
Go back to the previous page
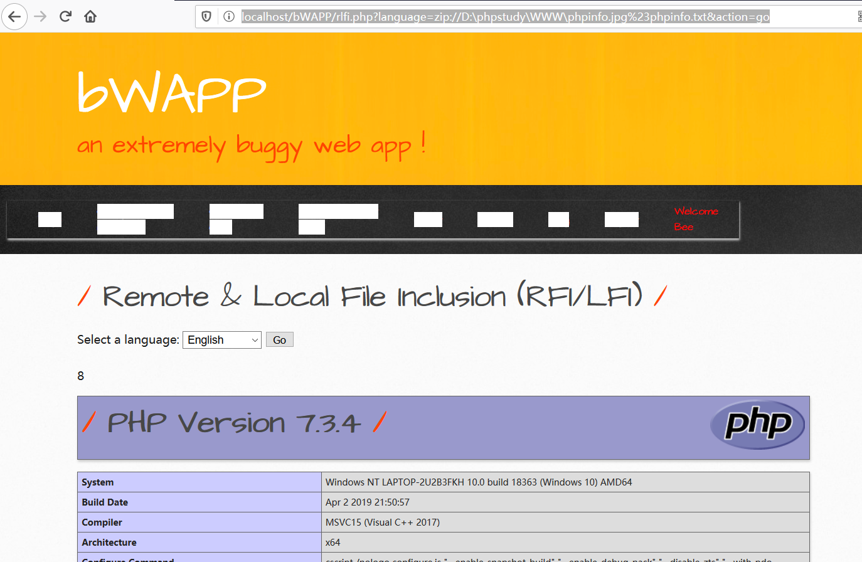point(14,16)
